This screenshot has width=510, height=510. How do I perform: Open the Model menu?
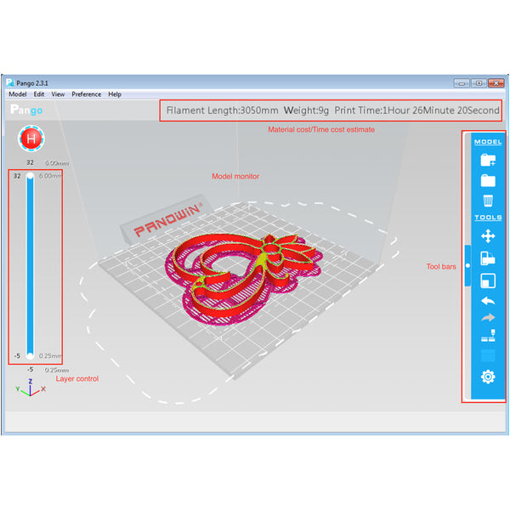(17, 94)
